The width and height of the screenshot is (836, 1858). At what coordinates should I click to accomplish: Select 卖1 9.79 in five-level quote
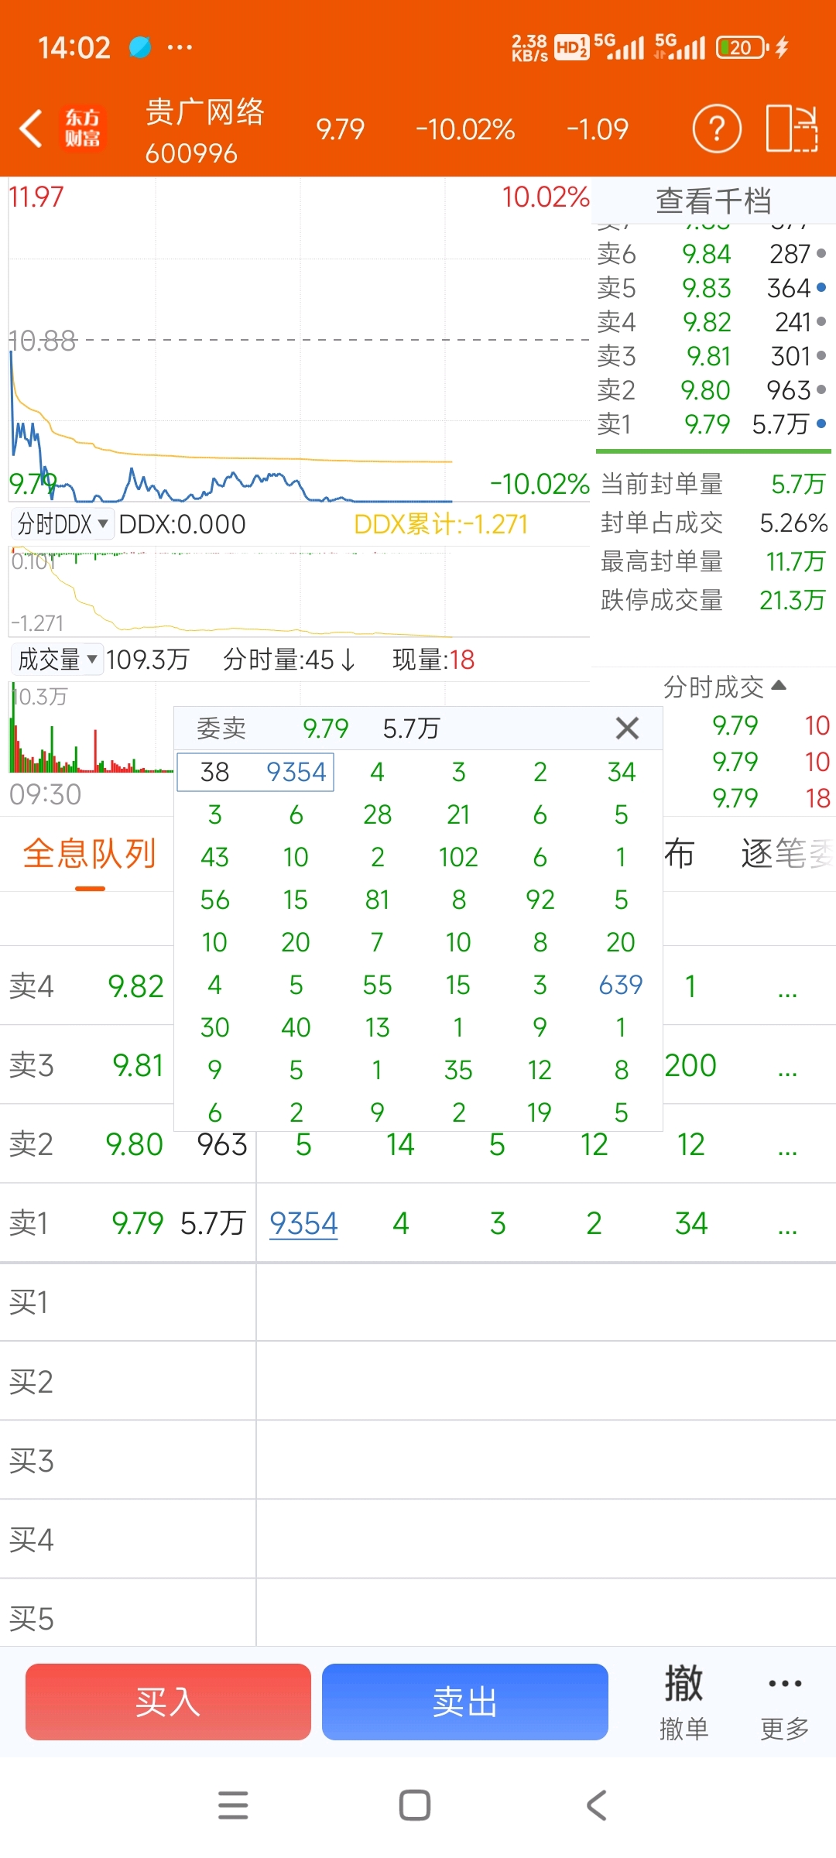click(x=712, y=424)
